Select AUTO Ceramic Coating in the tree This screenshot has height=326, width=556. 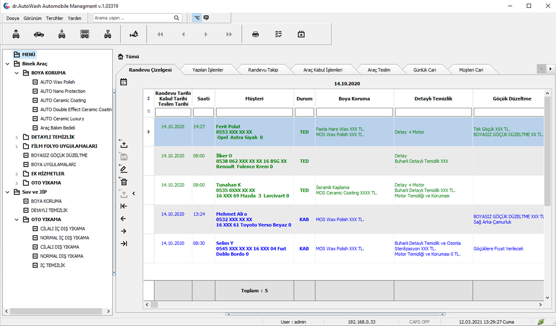click(63, 101)
